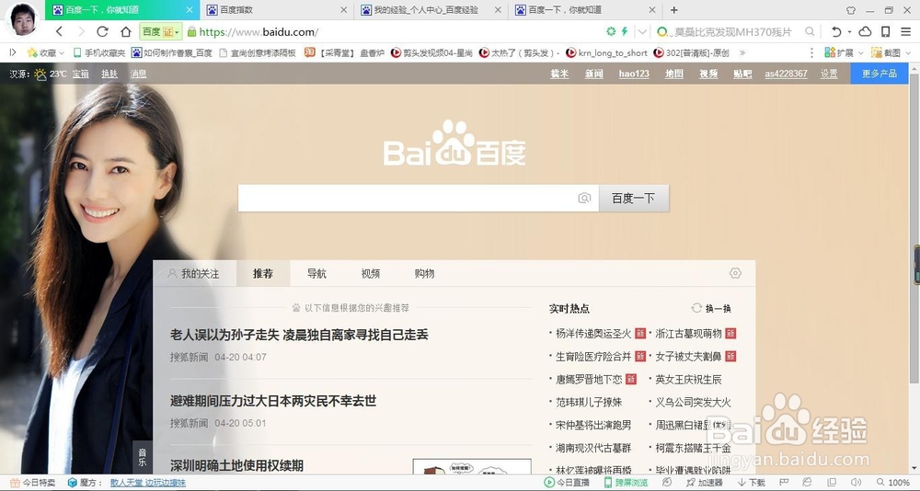Open headline 避难期间压力过大日本两灾民不幸去世

point(273,401)
